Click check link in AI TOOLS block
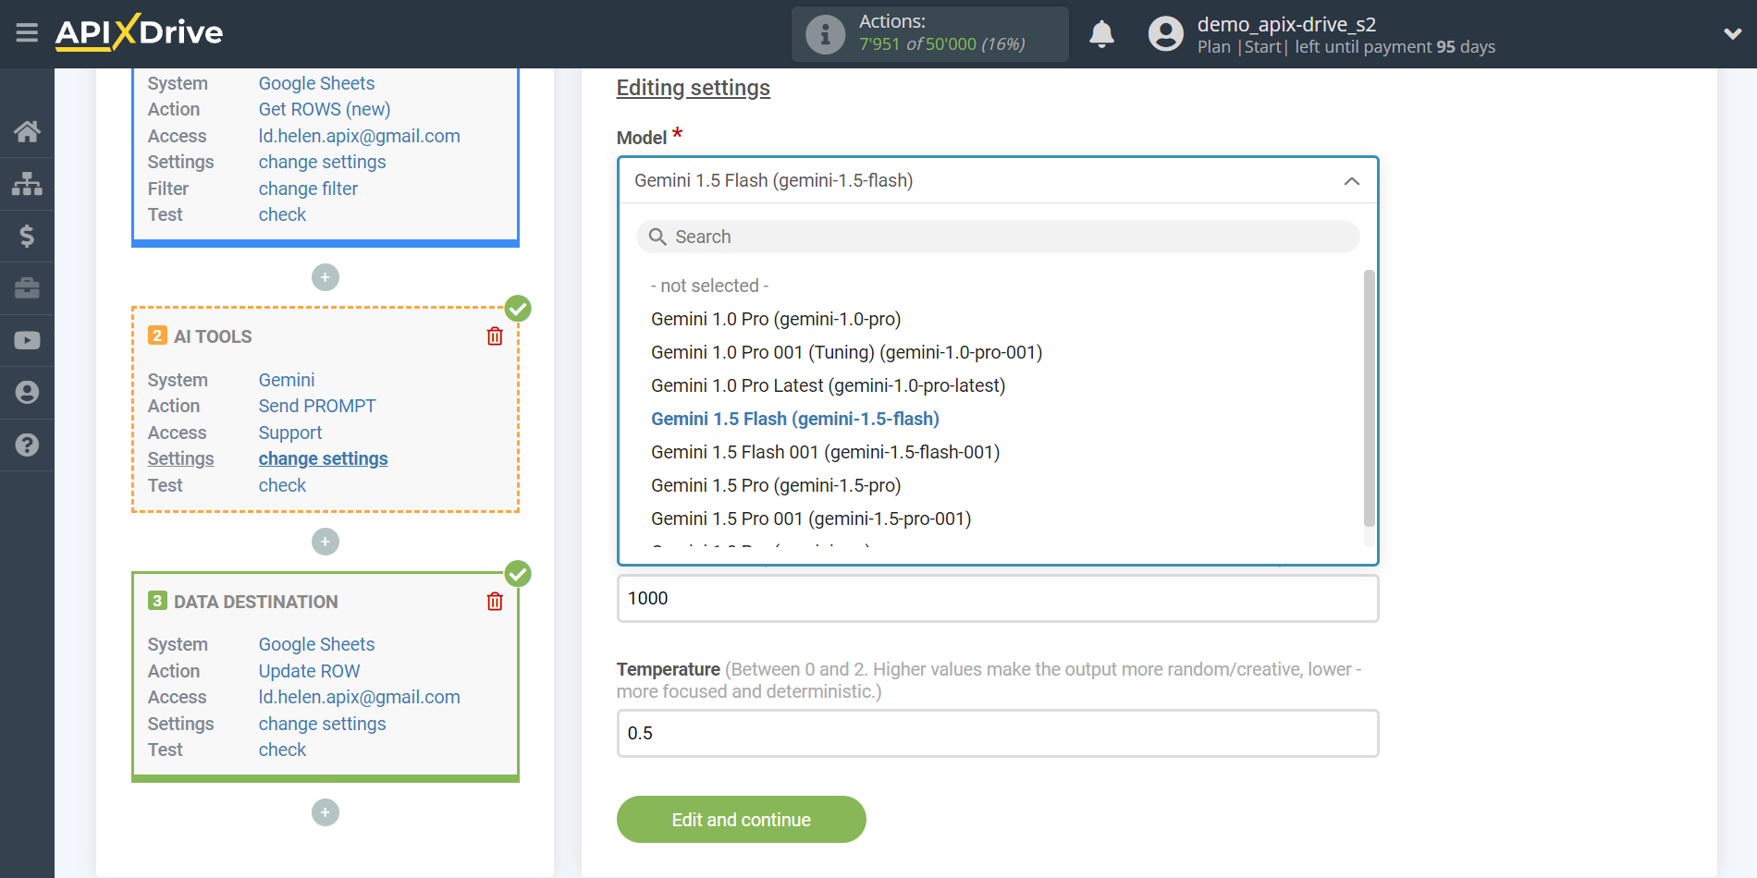This screenshot has width=1757, height=878. [282, 485]
